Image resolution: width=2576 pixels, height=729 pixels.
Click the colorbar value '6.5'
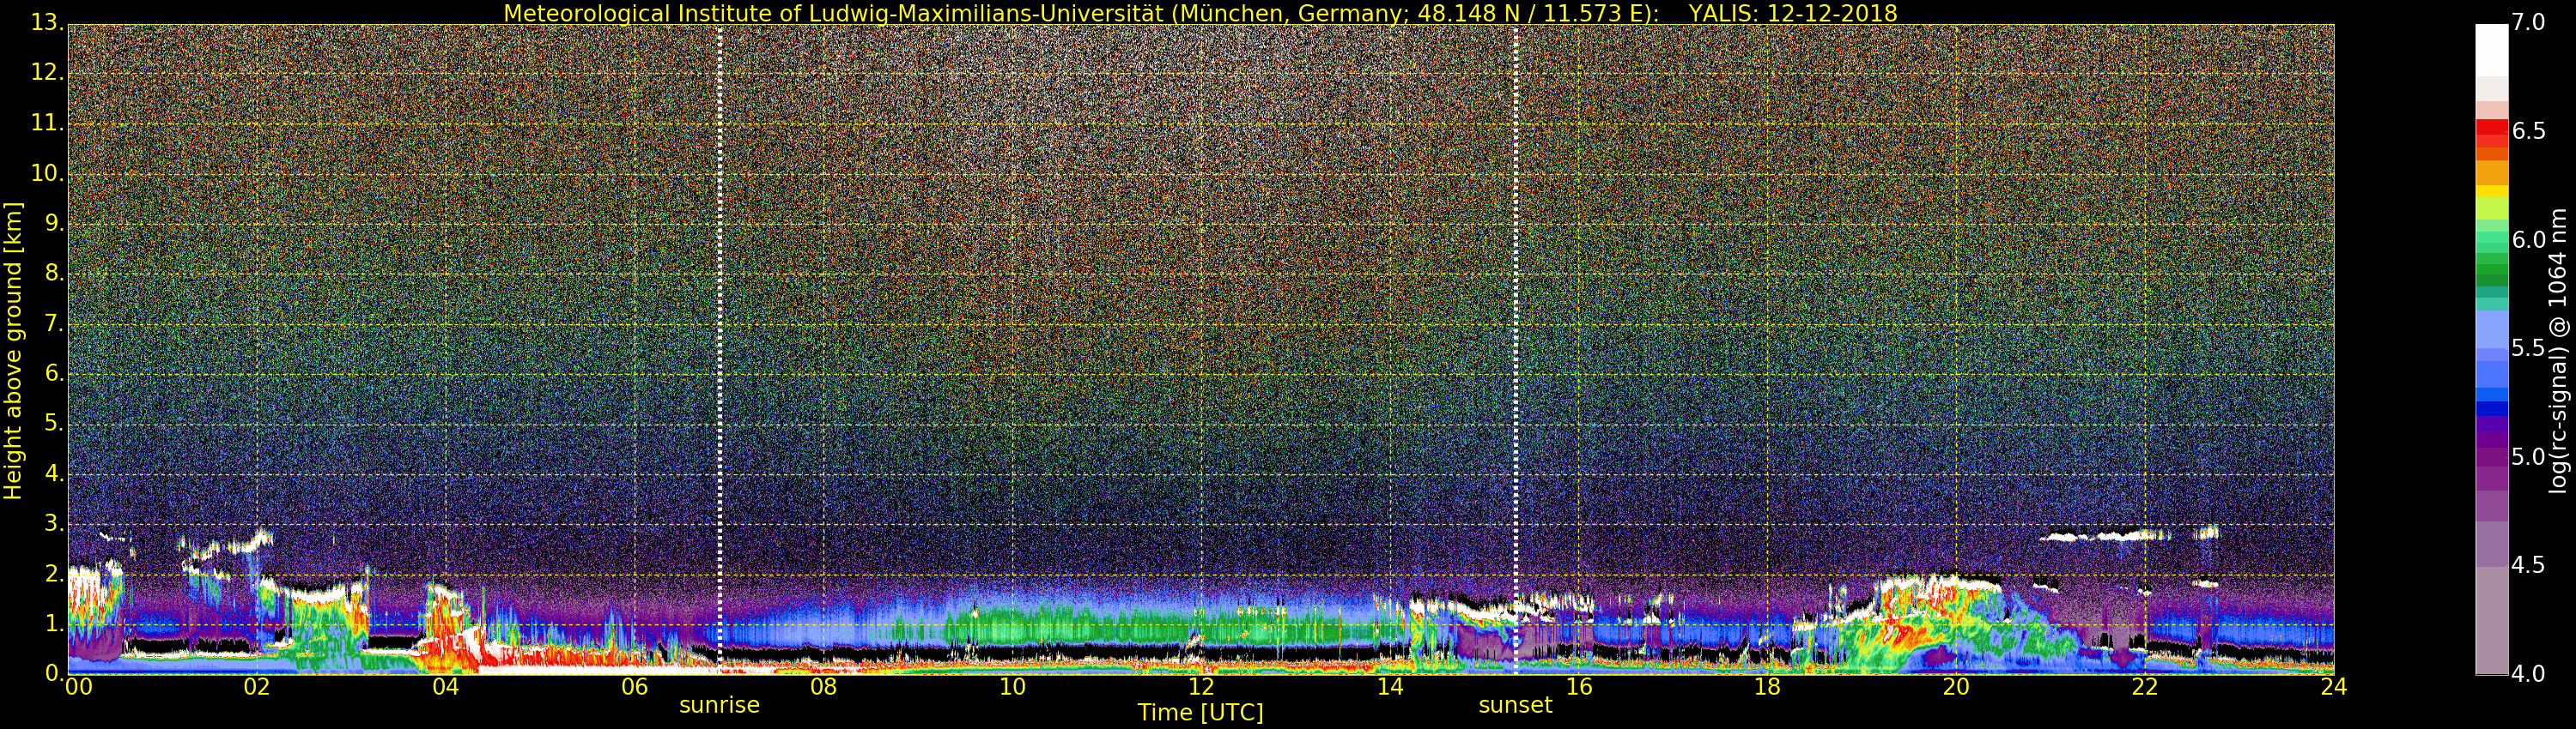pos(2528,132)
